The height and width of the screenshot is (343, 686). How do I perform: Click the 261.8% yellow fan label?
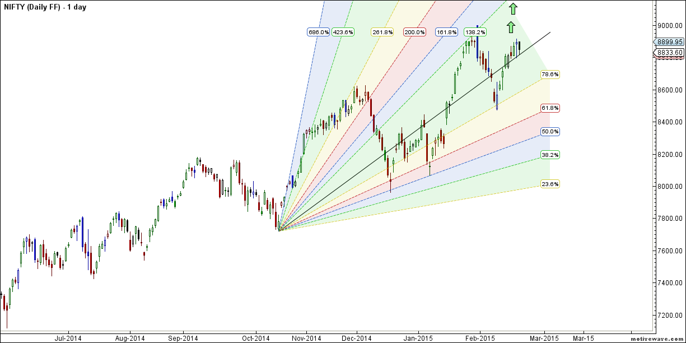coord(382,33)
